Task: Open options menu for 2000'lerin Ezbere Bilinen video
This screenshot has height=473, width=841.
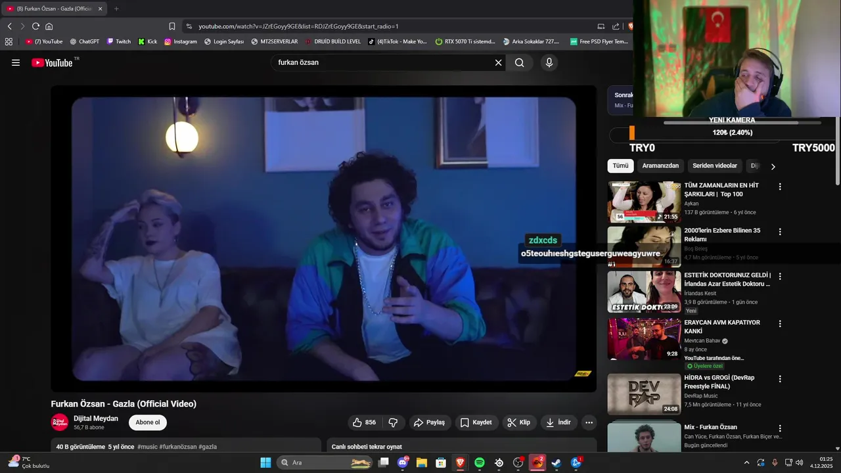Action: (780, 232)
